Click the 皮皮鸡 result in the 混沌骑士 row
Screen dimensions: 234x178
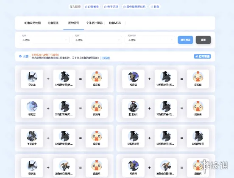click(198, 108)
